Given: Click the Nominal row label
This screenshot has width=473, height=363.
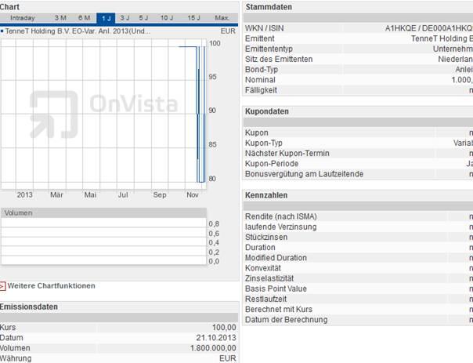Looking at the screenshot, I should 260,80.
